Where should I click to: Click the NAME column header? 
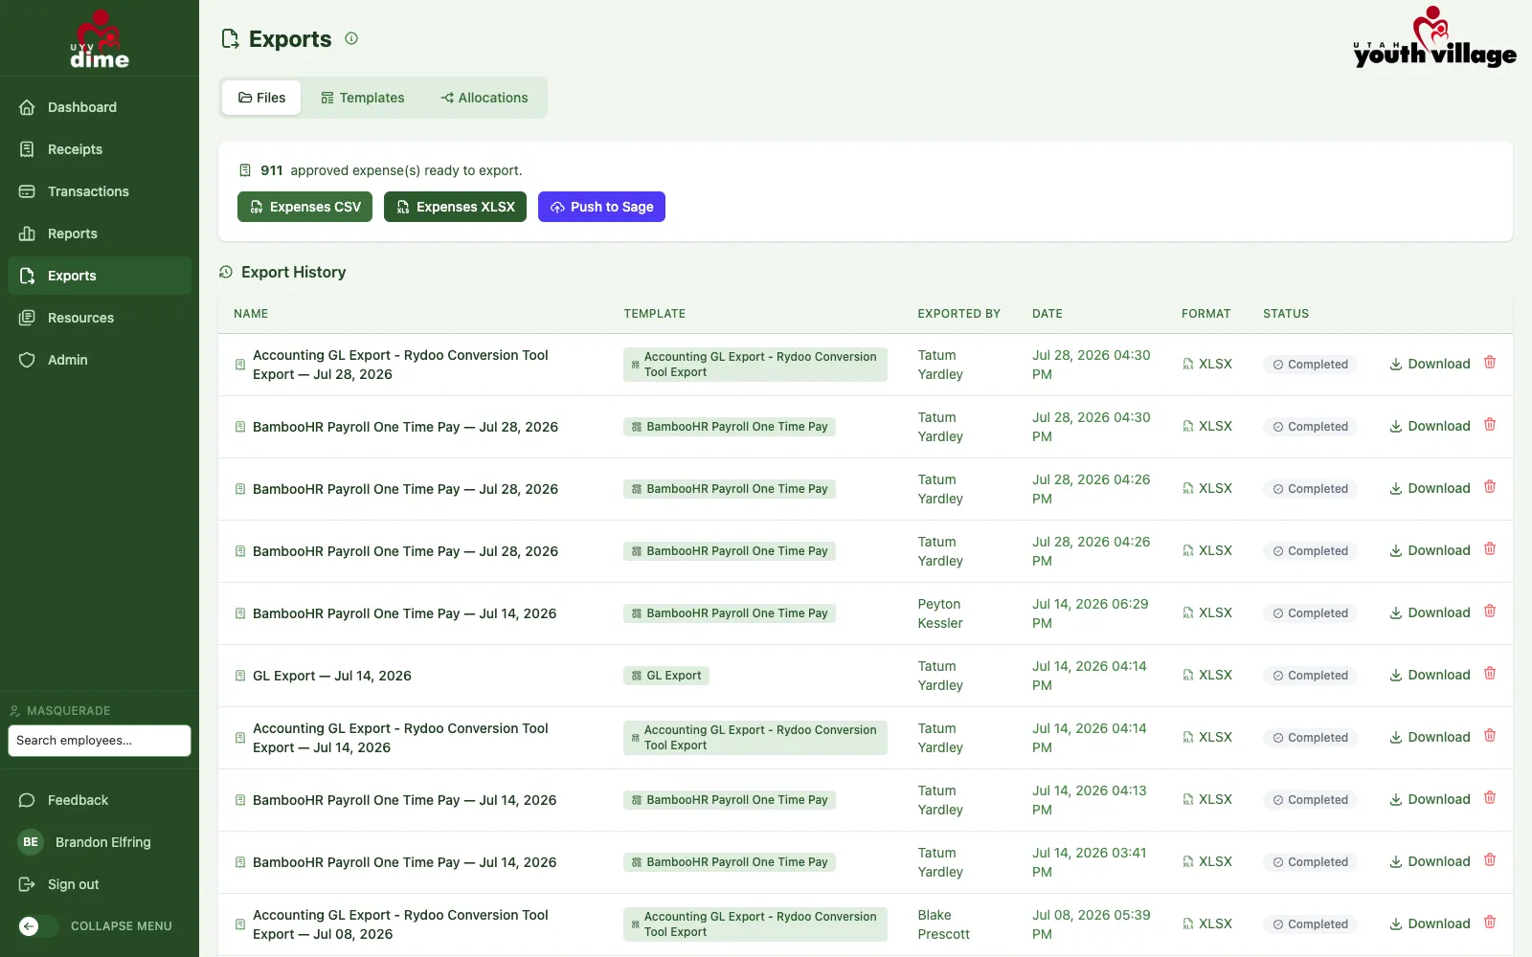(251, 314)
